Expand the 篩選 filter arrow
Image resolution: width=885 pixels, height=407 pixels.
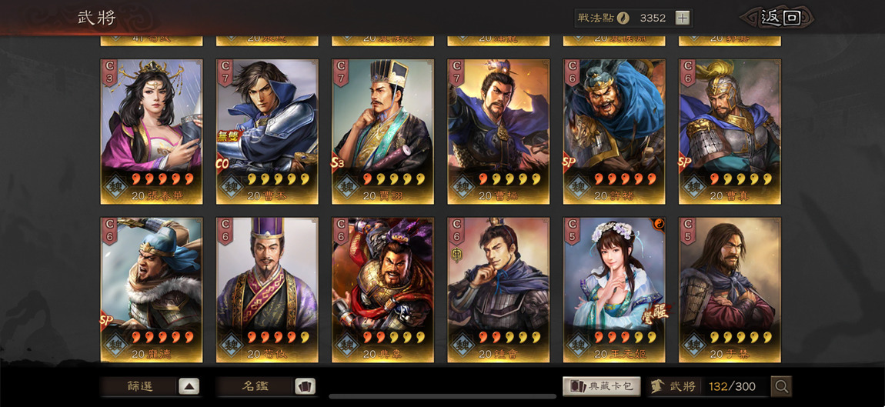click(x=189, y=387)
